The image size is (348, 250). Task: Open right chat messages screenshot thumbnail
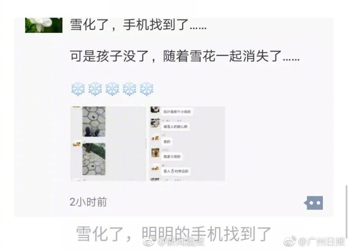click(187, 144)
